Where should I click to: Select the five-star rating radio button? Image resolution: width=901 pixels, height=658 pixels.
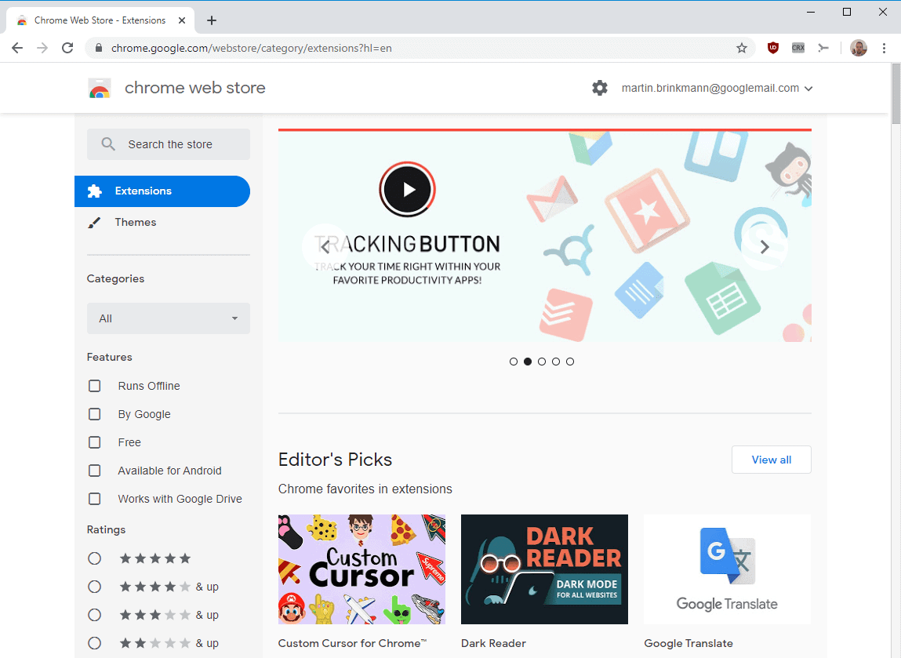(x=94, y=558)
